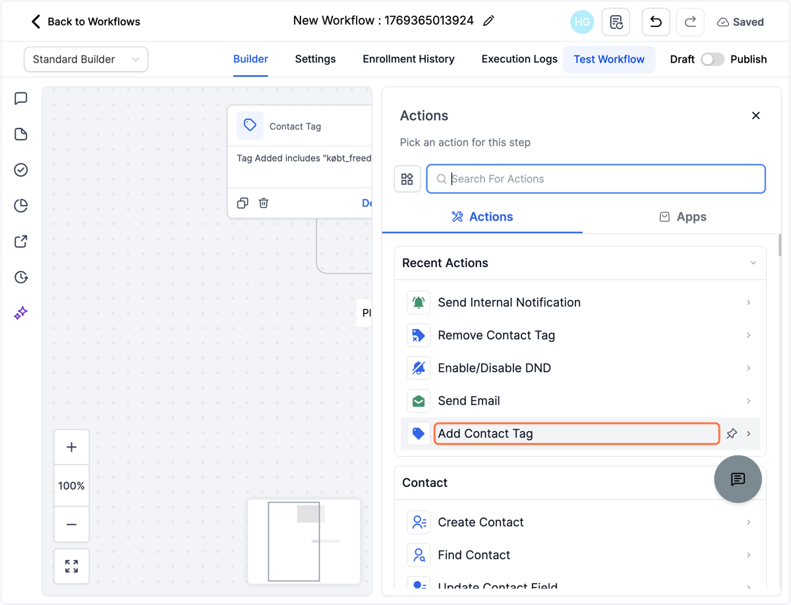Switch to the Settings tab
The height and width of the screenshot is (605, 791).
tap(315, 59)
